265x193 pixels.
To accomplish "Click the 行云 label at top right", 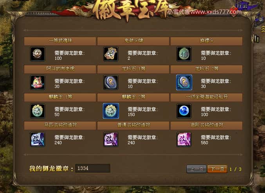I will (x=242, y=6).
